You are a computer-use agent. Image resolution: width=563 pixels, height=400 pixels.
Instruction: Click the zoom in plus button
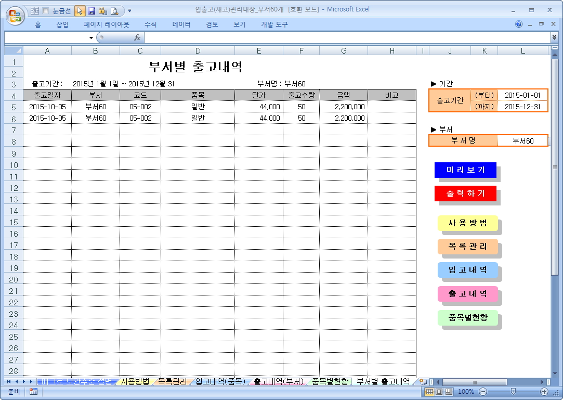544,392
